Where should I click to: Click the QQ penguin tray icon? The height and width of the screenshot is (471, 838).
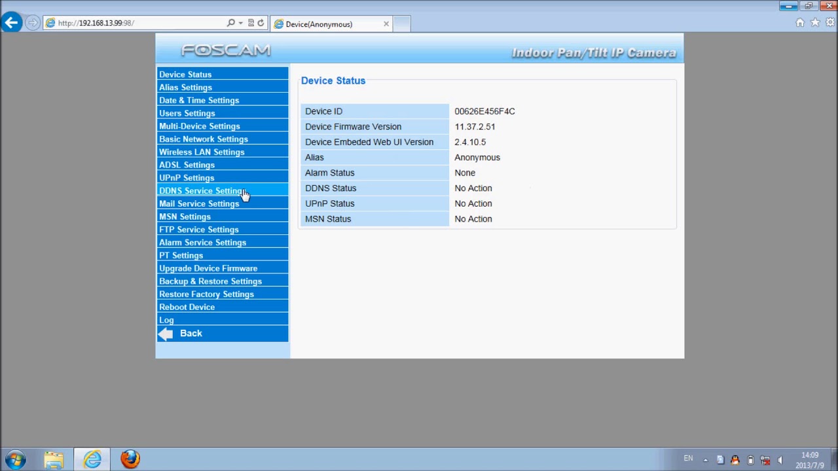(x=735, y=460)
